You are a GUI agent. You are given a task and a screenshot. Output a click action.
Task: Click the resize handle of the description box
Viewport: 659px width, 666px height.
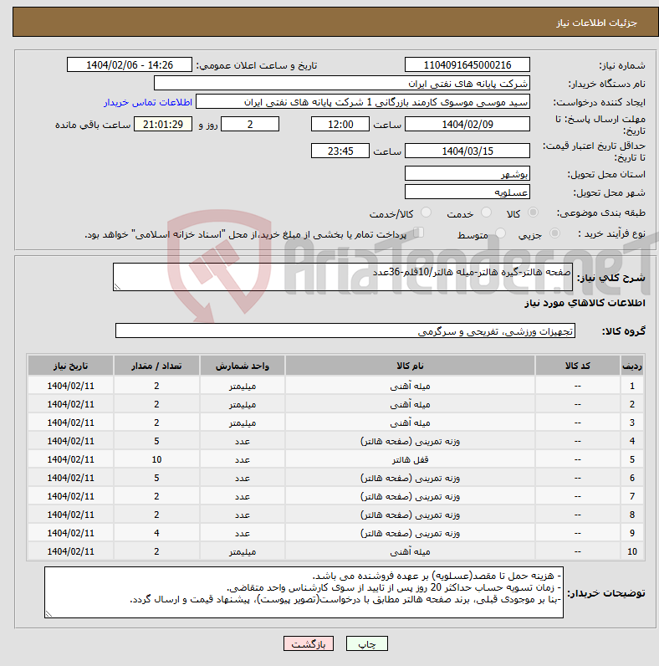coord(118,287)
